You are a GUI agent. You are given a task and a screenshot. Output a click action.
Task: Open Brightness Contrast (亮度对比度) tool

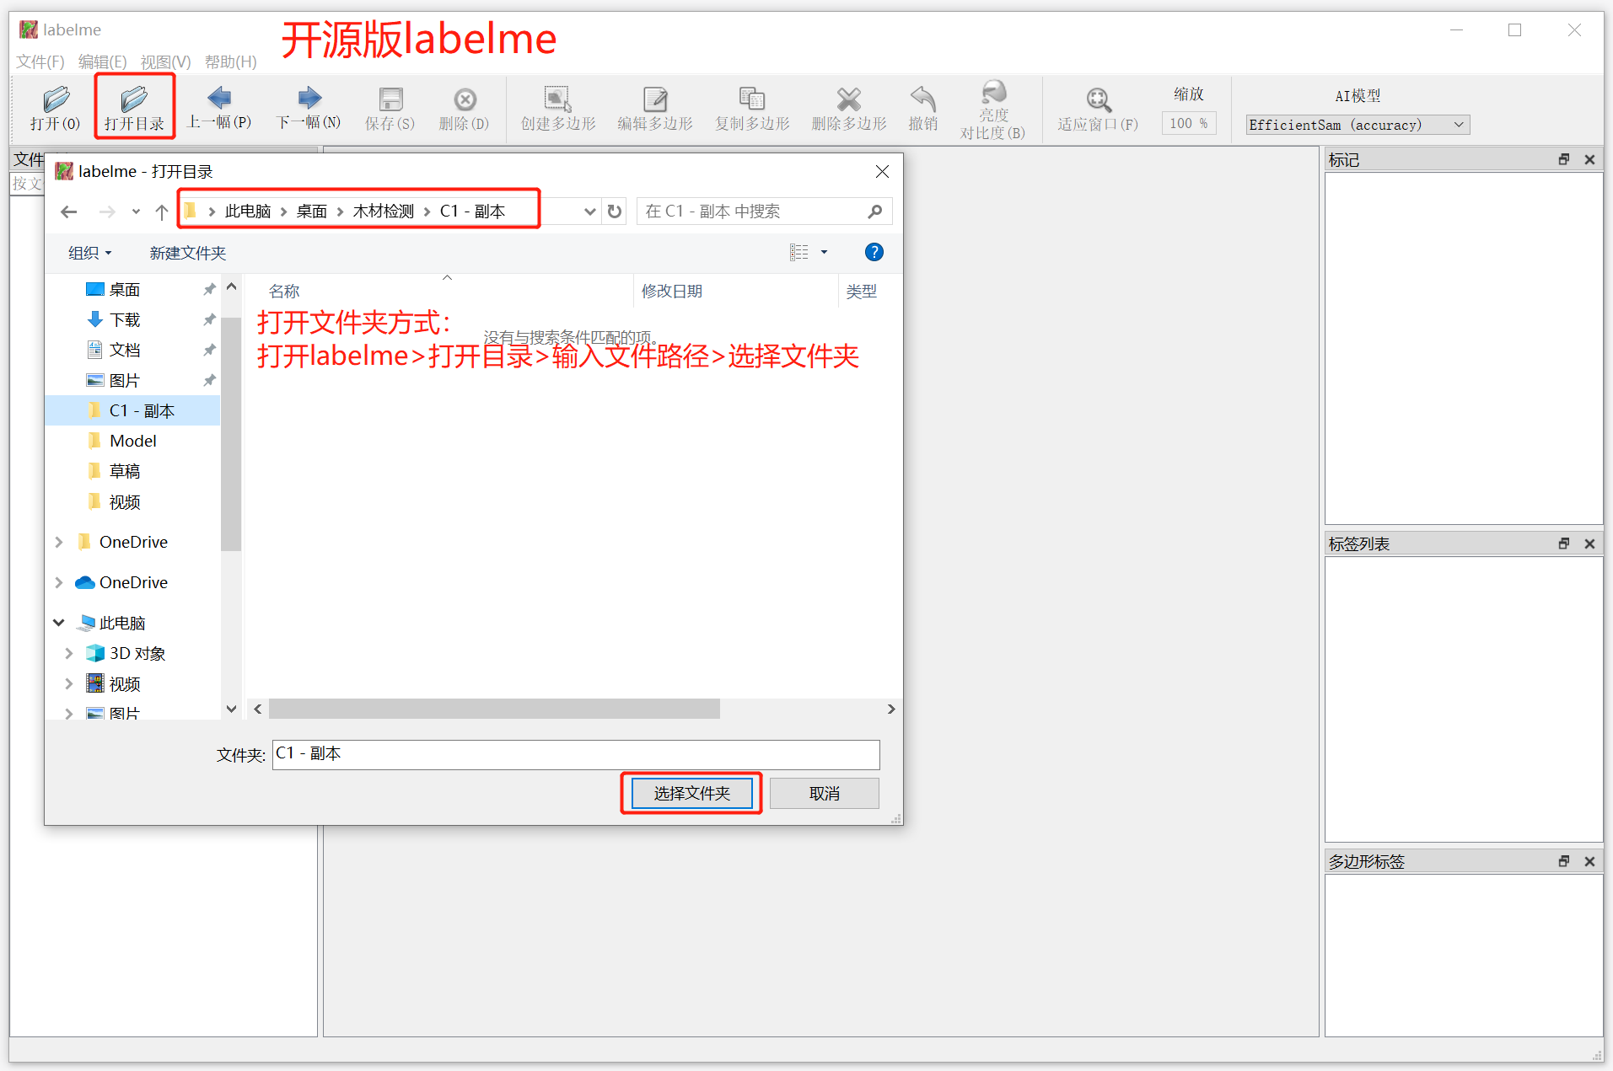[993, 110]
